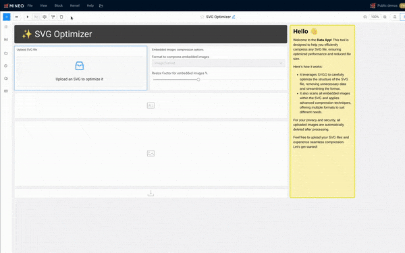
Task: Click the restart kernel double-arrow icon
Action: click(x=16, y=17)
